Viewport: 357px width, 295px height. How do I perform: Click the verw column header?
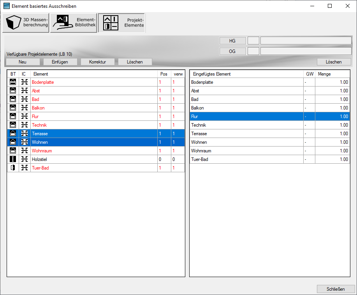(178, 74)
